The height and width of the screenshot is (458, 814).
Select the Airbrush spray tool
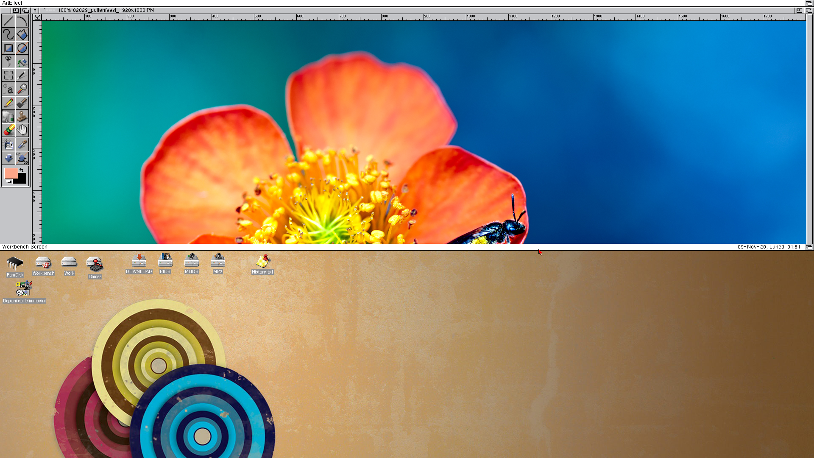click(x=8, y=117)
